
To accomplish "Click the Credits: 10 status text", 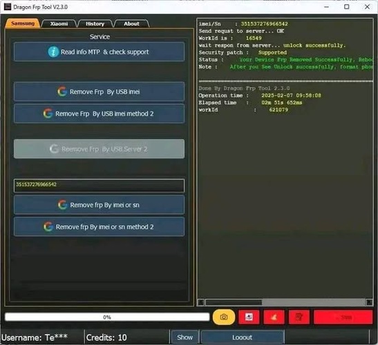I will tap(106, 337).
